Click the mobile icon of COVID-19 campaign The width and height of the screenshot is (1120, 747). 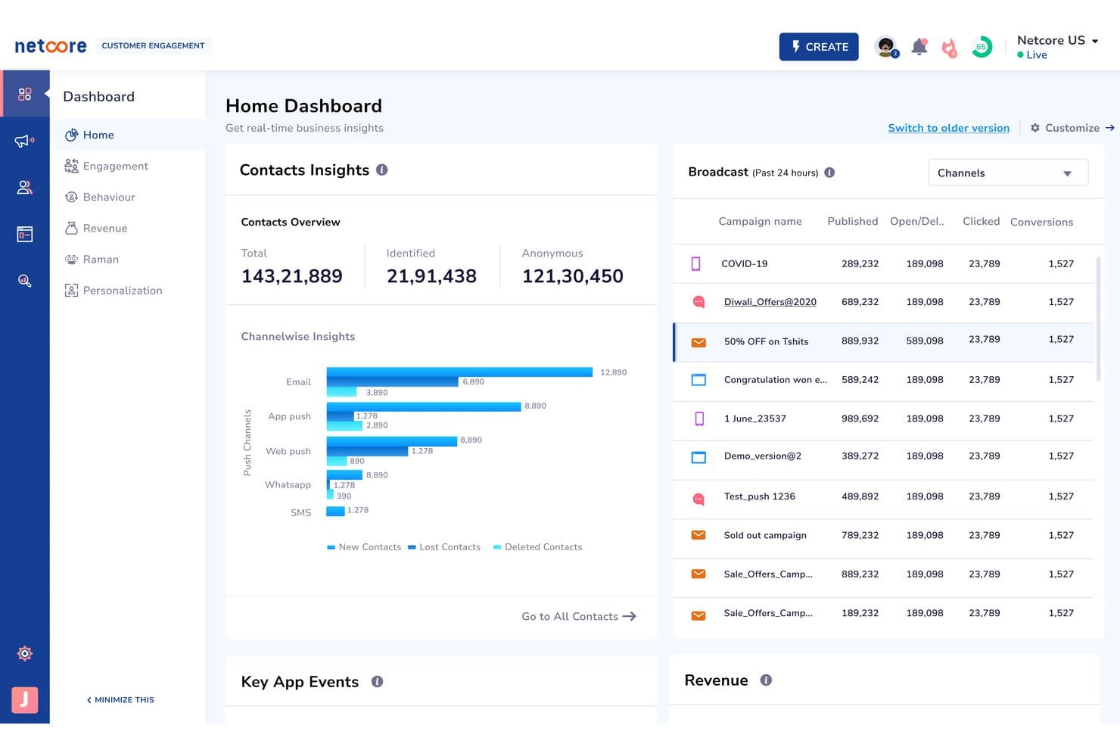(x=696, y=263)
